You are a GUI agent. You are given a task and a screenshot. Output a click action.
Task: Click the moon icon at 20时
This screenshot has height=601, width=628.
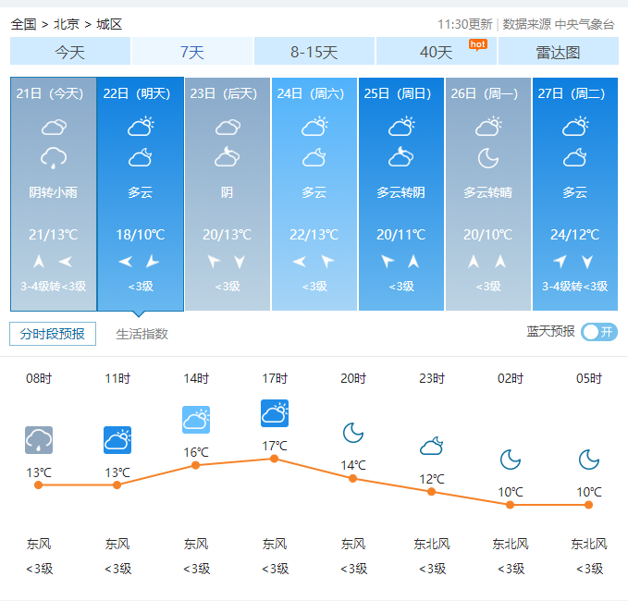point(353,433)
